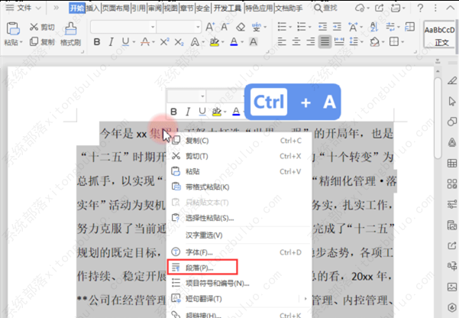The image size is (459, 318).
Task: Choose 汉字重选 in context menu
Action: tap(238, 235)
